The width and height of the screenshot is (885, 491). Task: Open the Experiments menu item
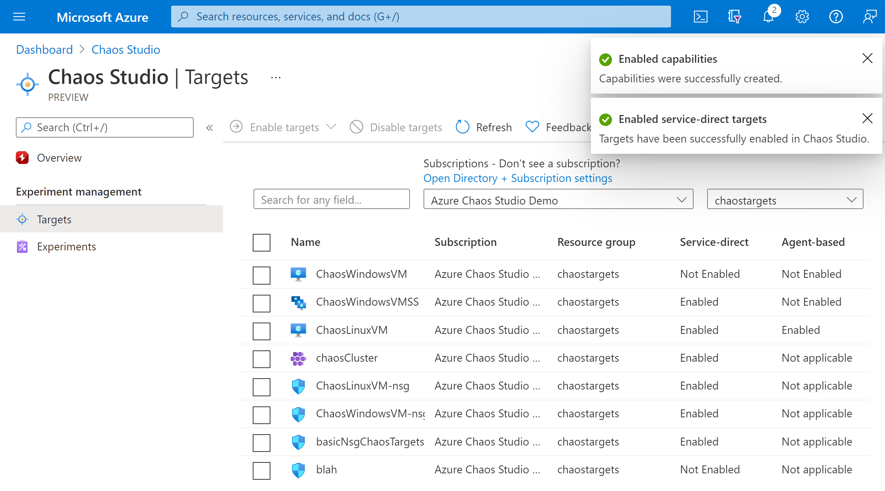coord(66,246)
